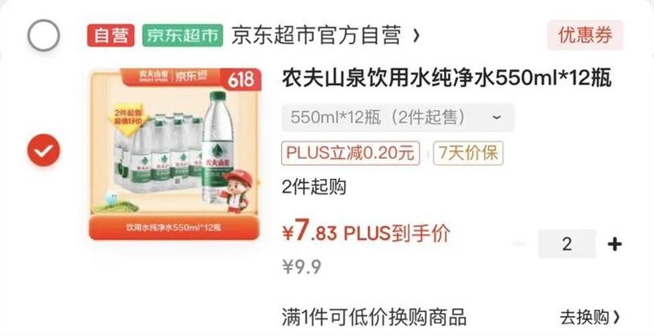
Task: Tap the green 京东超市 badge
Action: pos(182,35)
